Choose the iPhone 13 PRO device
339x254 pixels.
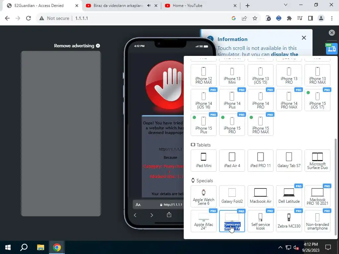[289, 75]
